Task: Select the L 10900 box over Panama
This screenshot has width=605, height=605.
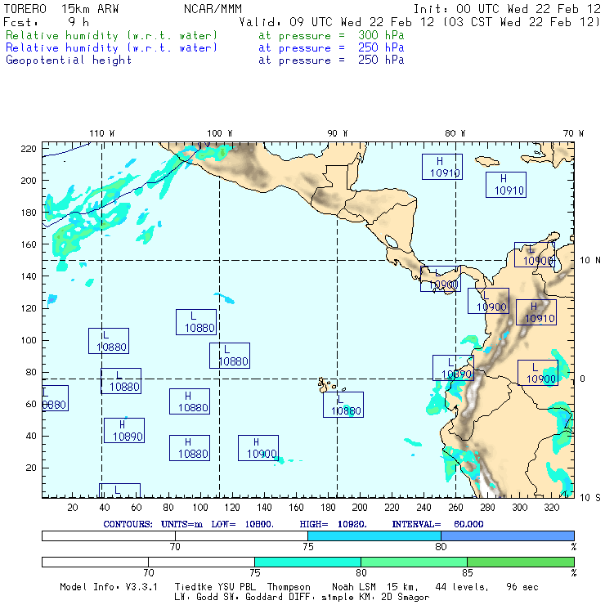Action: tap(441, 279)
